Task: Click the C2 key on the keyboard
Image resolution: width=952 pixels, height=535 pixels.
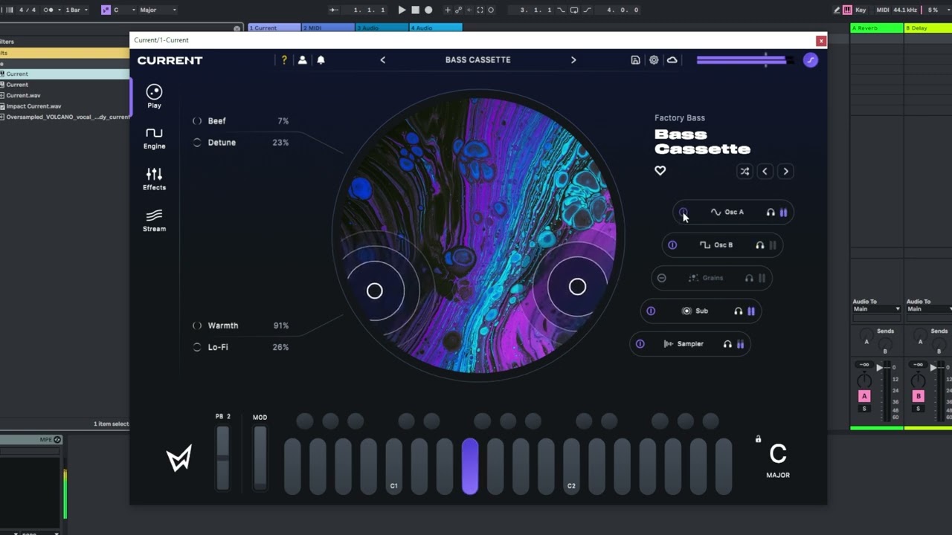Action: tap(571, 466)
